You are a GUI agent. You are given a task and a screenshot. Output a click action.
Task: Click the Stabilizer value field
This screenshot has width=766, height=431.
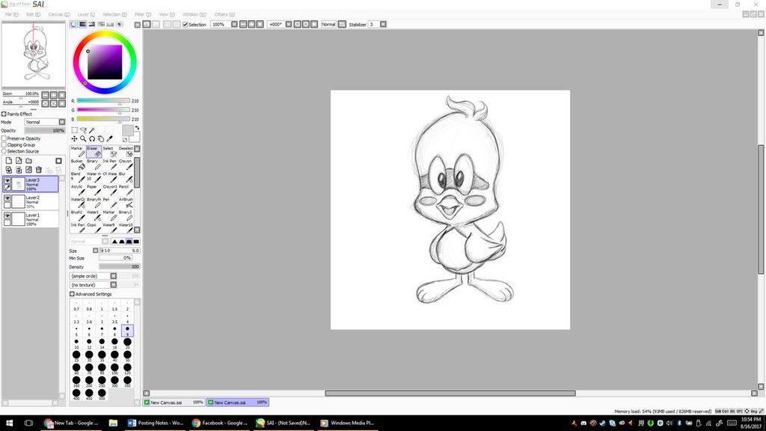[x=374, y=25]
